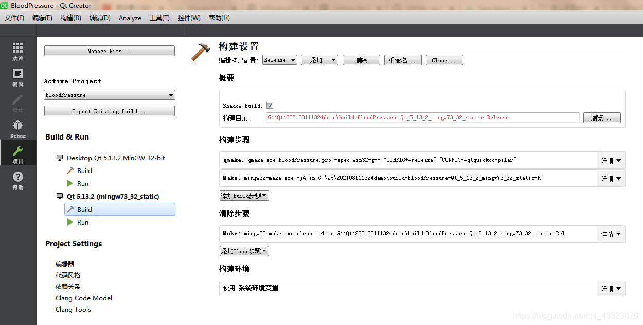The height and width of the screenshot is (325, 643).
Task: Open the 控件(W) menu
Action: pos(189,18)
